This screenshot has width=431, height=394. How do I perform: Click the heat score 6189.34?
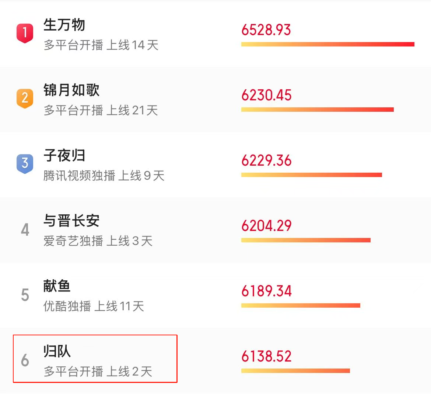[x=266, y=291]
